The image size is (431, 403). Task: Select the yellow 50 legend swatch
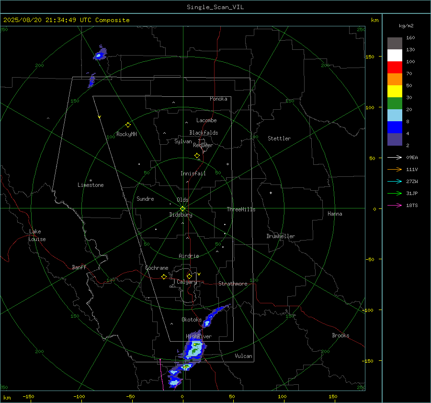(395, 92)
